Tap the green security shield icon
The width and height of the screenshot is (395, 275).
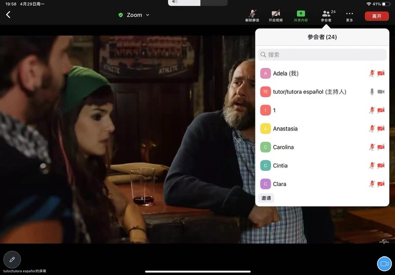pyautogui.click(x=121, y=15)
